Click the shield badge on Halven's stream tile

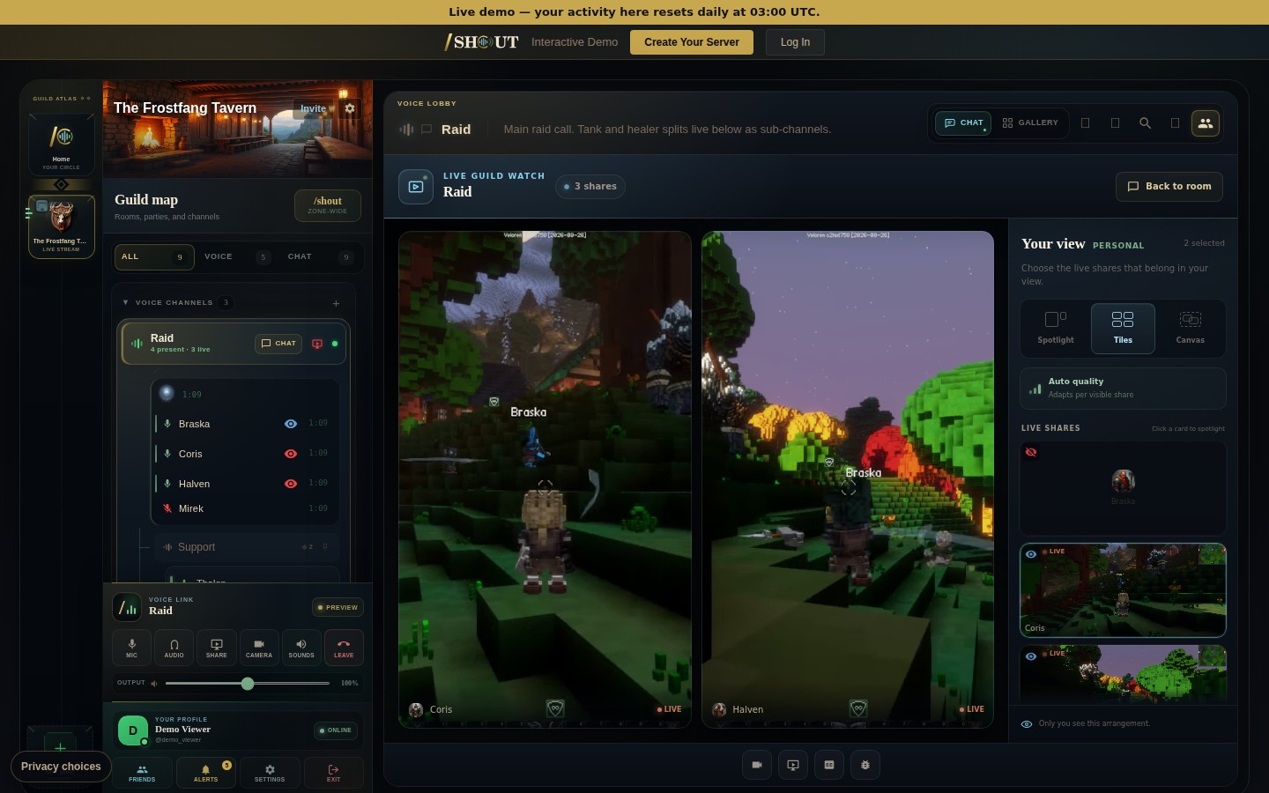tap(858, 708)
